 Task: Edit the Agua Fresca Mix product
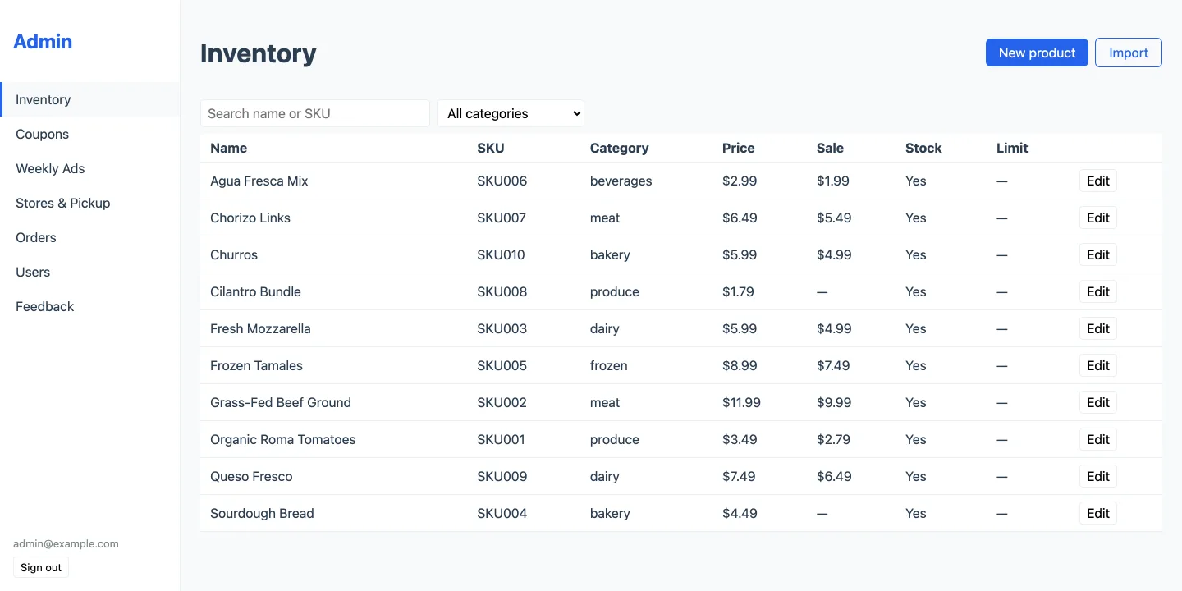[1098, 181]
